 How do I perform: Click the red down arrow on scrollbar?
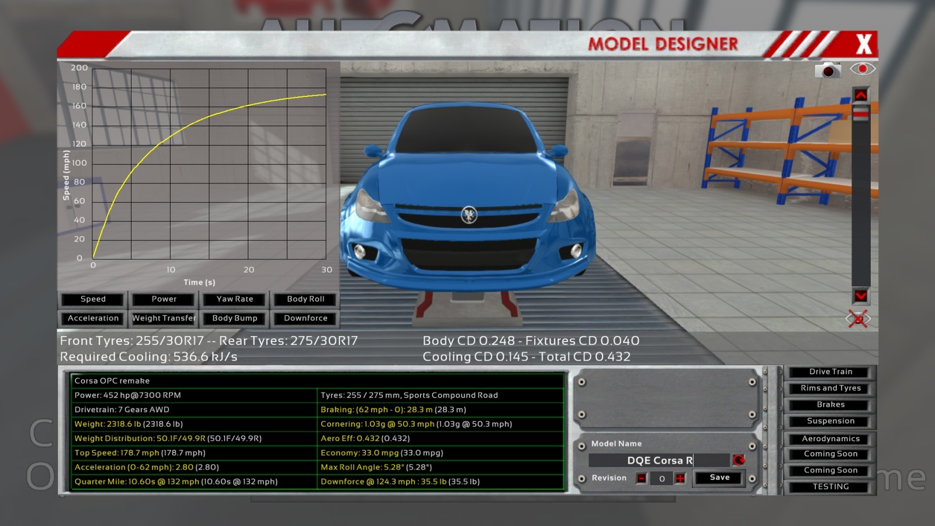tap(861, 296)
